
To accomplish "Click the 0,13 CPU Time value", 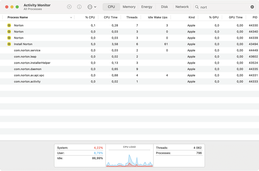I will (x=115, y=63).
